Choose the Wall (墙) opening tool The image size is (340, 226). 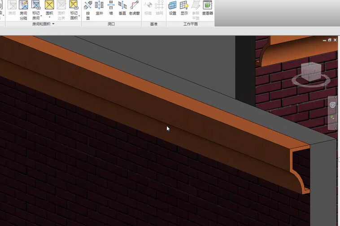coord(111,9)
